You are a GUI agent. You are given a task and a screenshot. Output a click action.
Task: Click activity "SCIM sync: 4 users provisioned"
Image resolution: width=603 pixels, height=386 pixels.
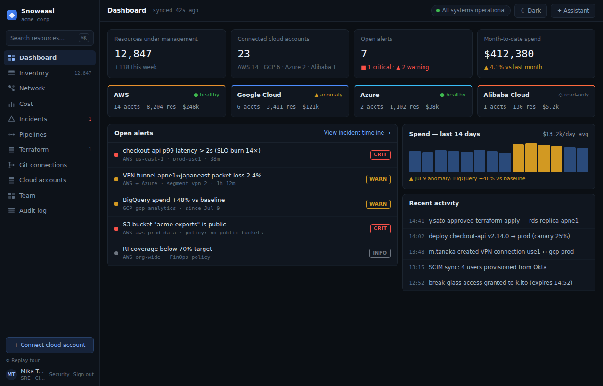499,267
